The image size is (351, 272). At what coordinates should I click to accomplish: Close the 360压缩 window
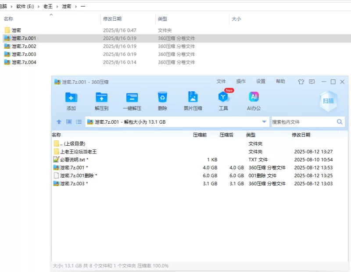click(x=342, y=82)
